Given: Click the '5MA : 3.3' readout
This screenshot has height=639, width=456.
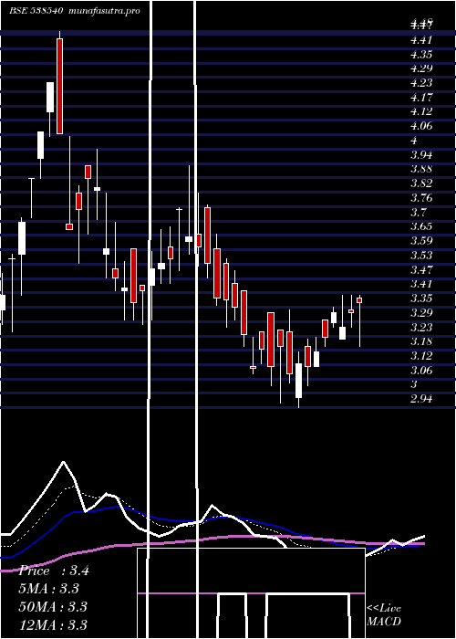Looking at the screenshot, I should tap(48, 589).
